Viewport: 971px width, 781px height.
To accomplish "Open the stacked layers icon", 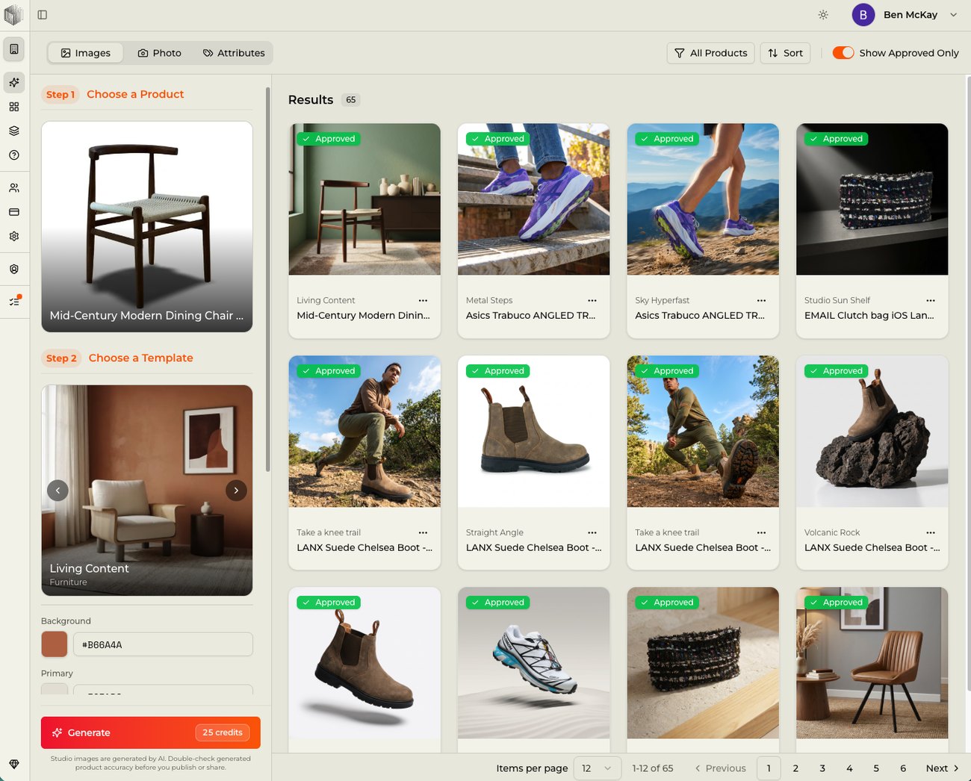I will coord(14,131).
